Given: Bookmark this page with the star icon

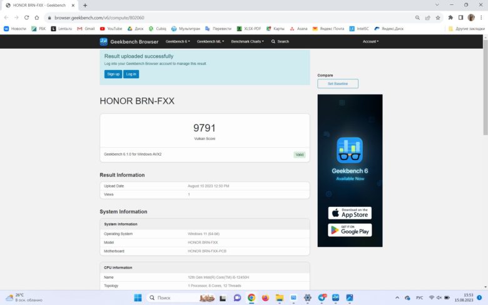Looking at the screenshot, I should [438, 17].
